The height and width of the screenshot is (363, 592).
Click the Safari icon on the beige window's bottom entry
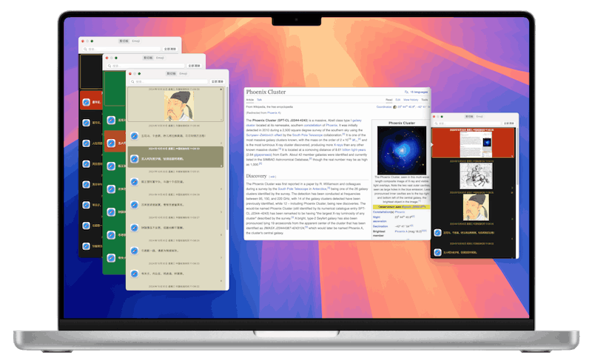tap(134, 272)
